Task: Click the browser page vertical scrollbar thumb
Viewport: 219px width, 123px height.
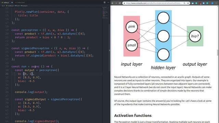Action: pos(218,53)
